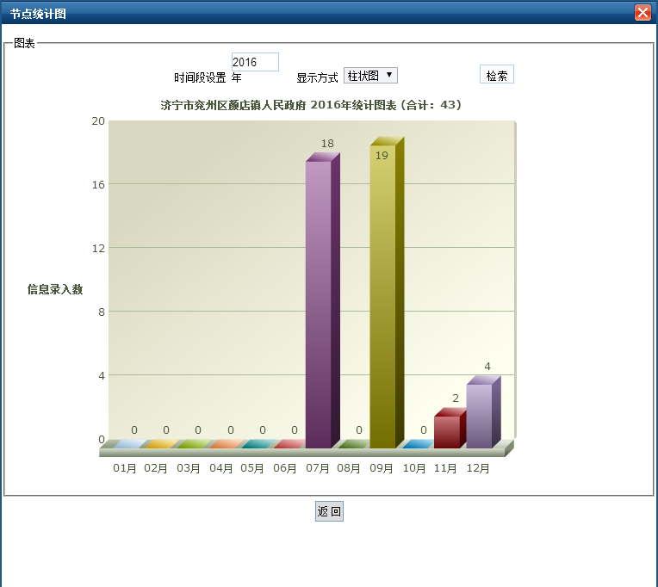Click the lavender December bar valued 4
Viewport: 658px width, 587px height.
coord(480,416)
